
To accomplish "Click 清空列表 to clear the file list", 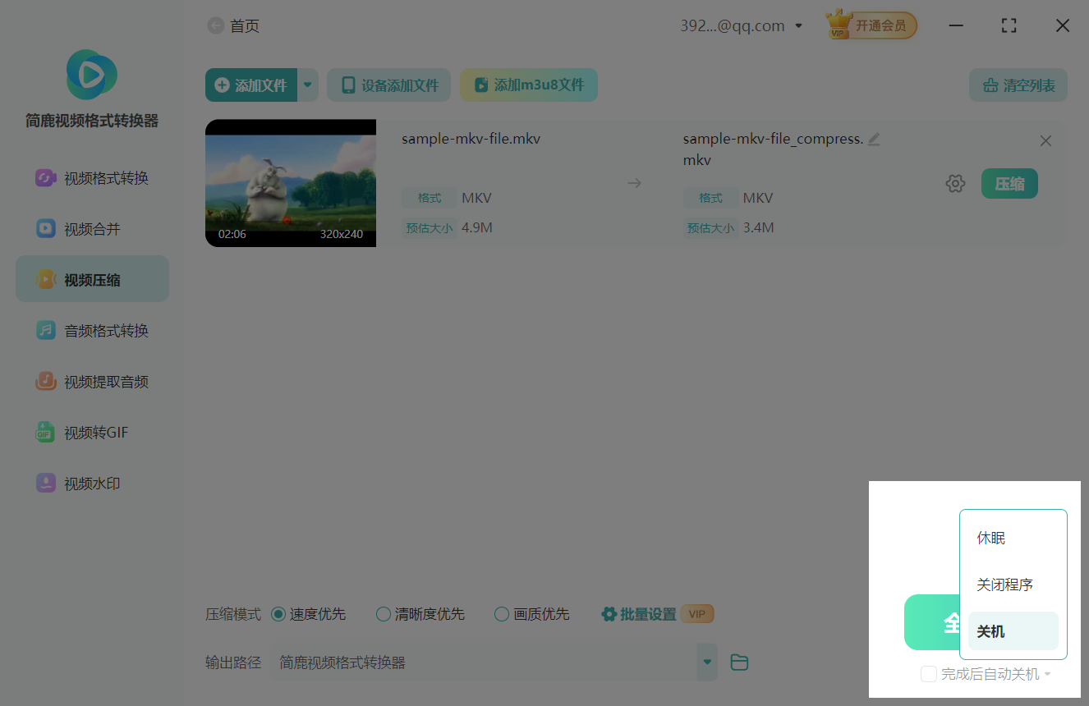I will (1018, 85).
